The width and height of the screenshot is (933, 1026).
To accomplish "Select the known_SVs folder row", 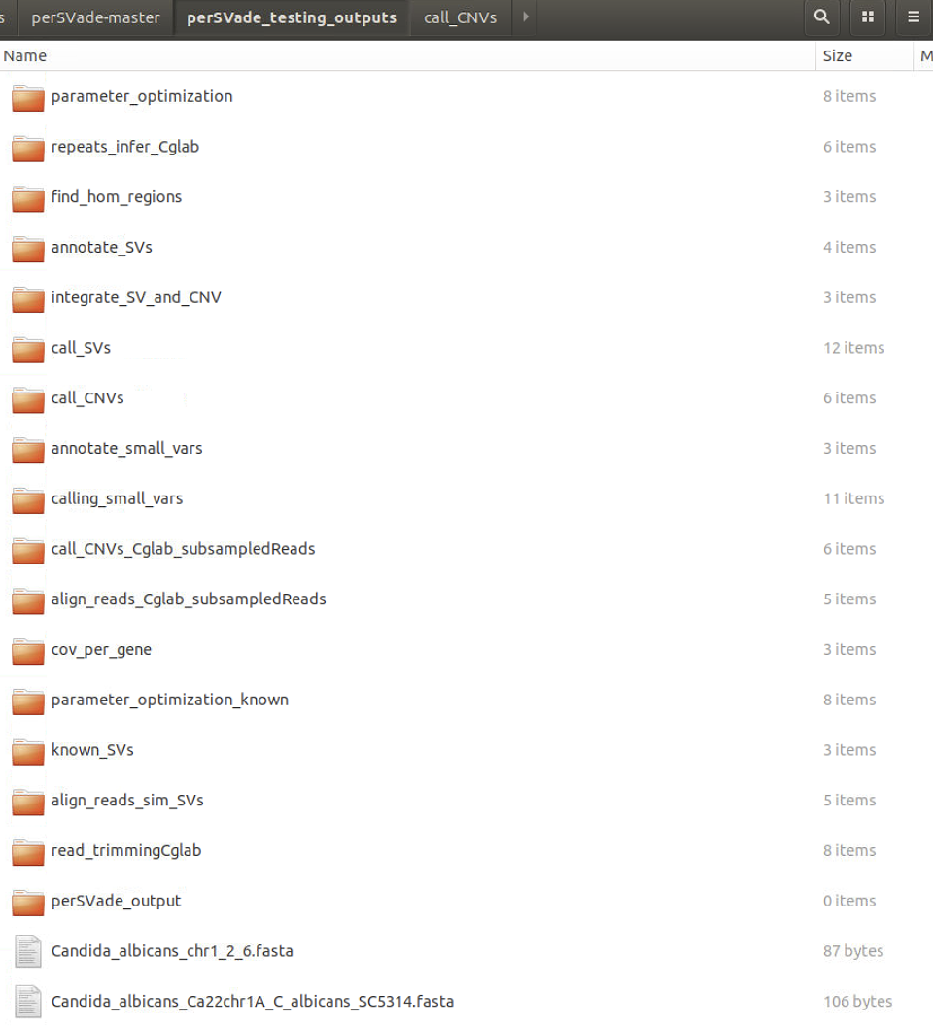I will click(466, 750).
